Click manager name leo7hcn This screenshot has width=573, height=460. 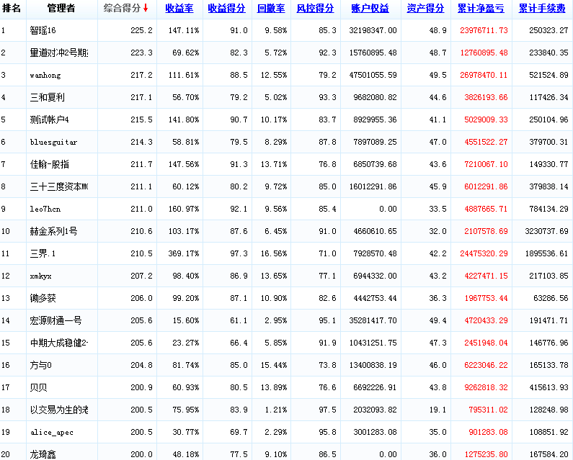(46, 209)
